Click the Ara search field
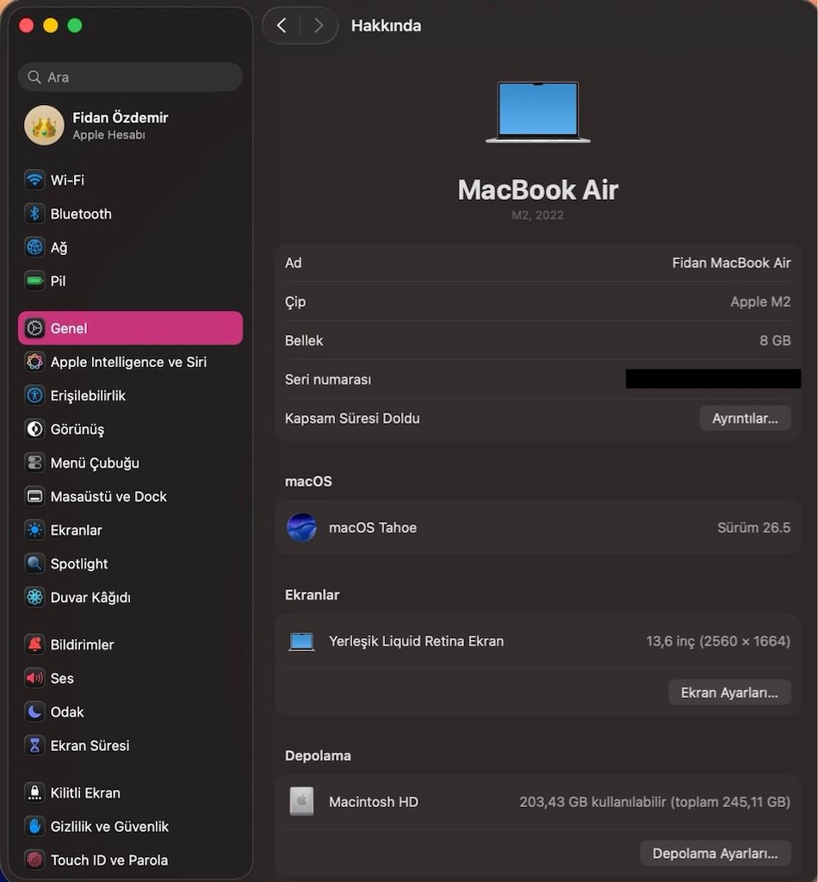Image resolution: width=818 pixels, height=882 pixels. 130,77
